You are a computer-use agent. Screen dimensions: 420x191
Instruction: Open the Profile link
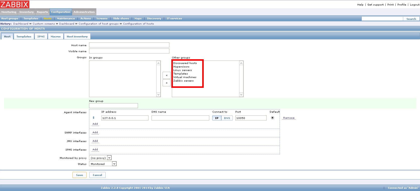(402, 5)
